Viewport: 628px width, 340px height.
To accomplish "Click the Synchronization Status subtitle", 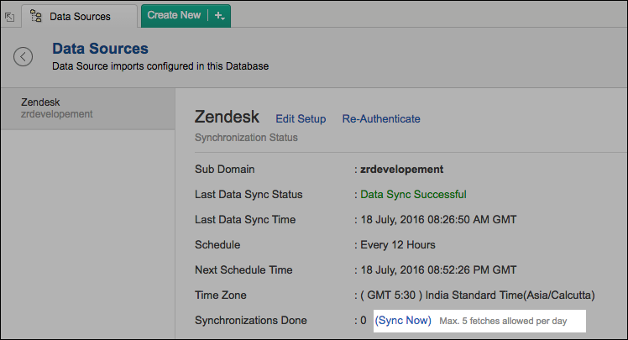I will [246, 137].
